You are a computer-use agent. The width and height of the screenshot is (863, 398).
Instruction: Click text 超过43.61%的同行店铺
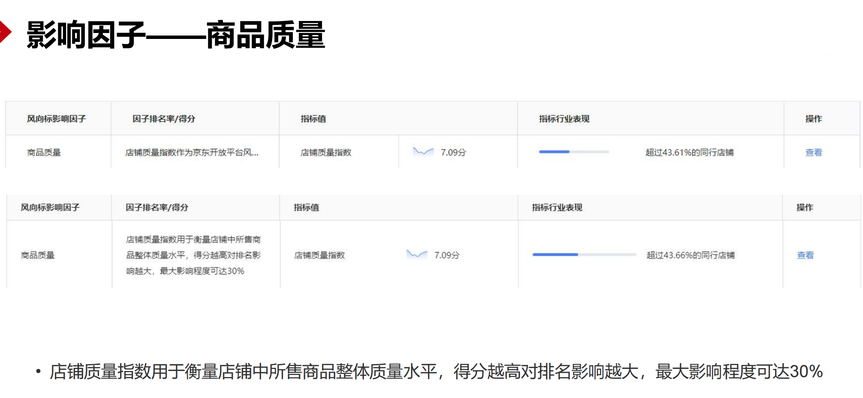click(x=689, y=152)
